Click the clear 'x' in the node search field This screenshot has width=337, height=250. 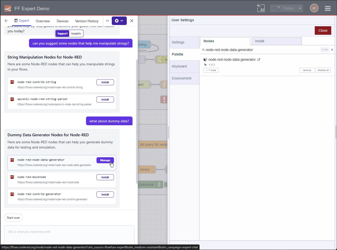(332, 49)
